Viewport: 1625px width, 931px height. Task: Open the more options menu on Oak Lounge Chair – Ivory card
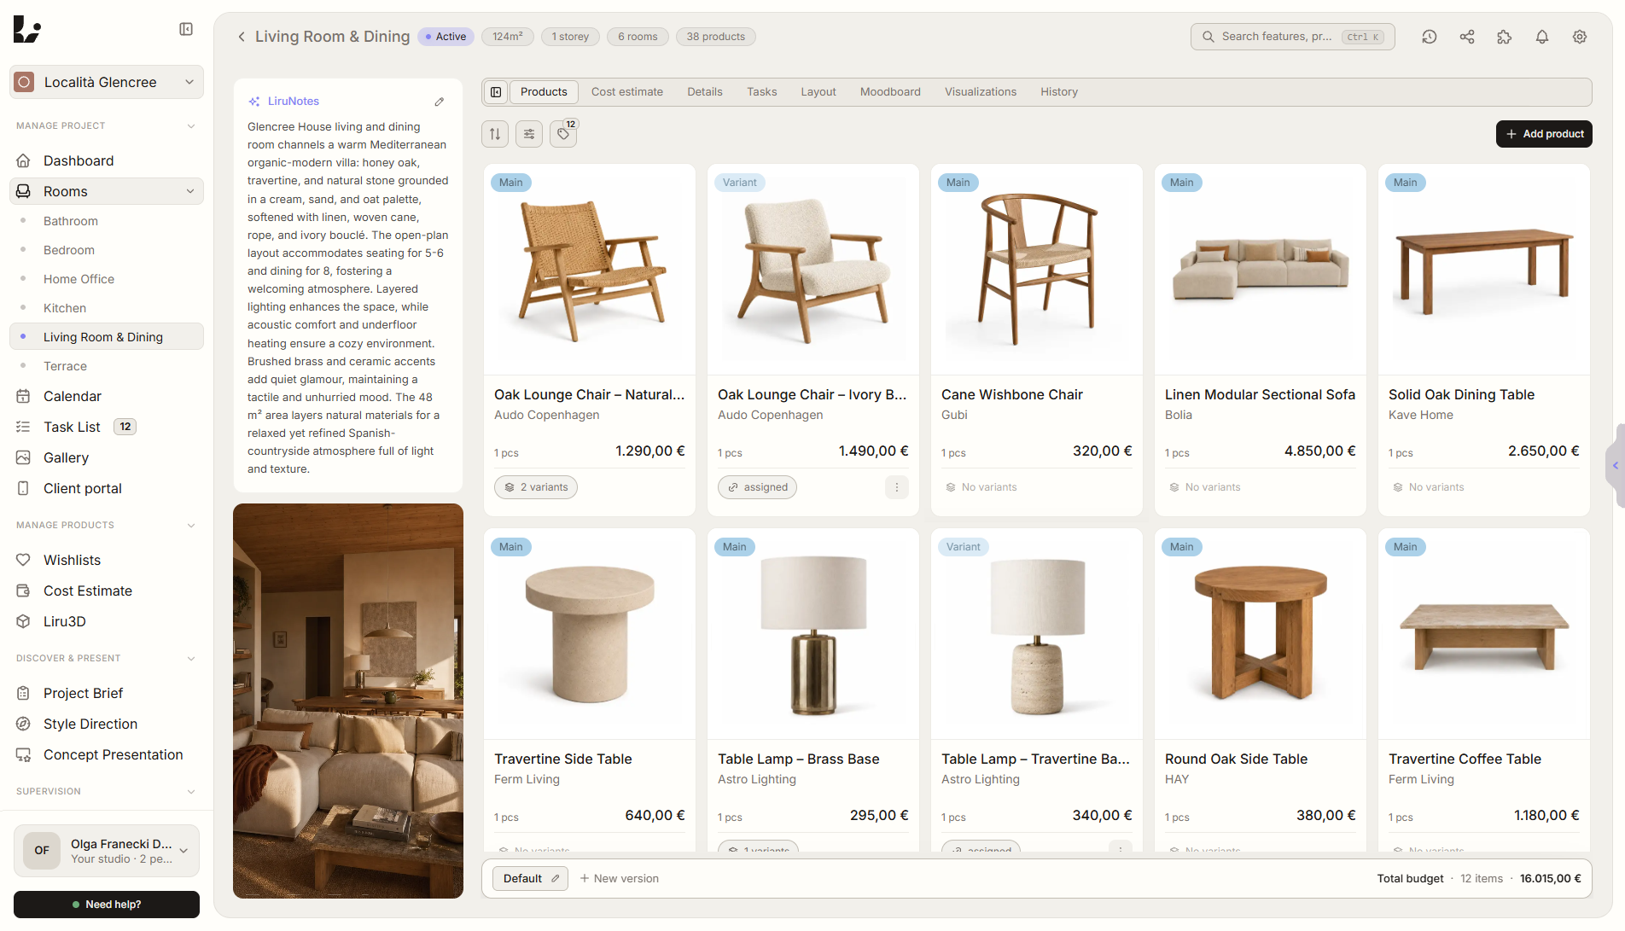tap(896, 487)
